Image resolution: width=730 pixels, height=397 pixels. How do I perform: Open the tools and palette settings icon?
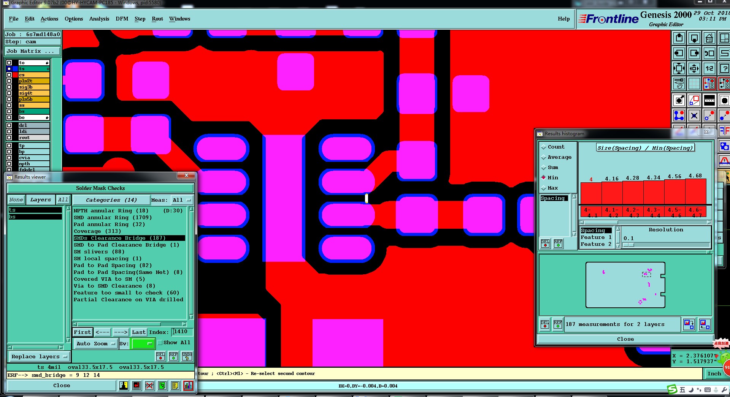[x=679, y=84]
